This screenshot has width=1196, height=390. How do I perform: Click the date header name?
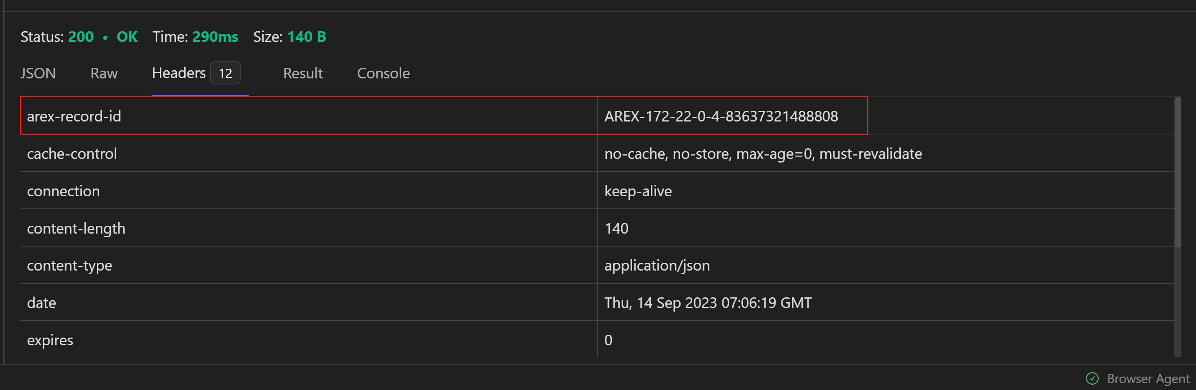41,303
